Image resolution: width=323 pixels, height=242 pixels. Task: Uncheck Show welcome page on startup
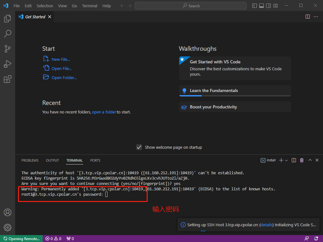point(139,147)
